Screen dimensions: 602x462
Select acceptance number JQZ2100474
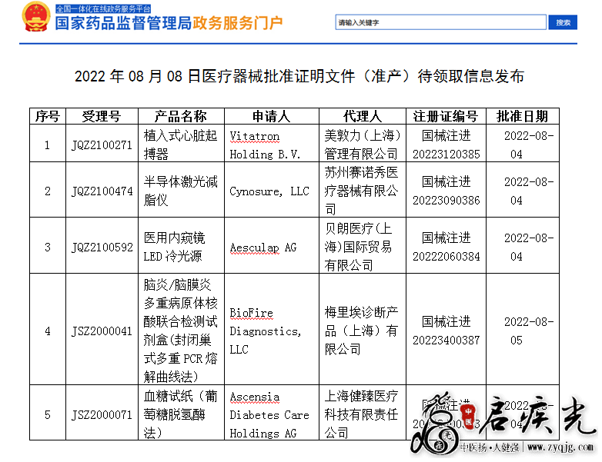pyautogui.click(x=102, y=191)
